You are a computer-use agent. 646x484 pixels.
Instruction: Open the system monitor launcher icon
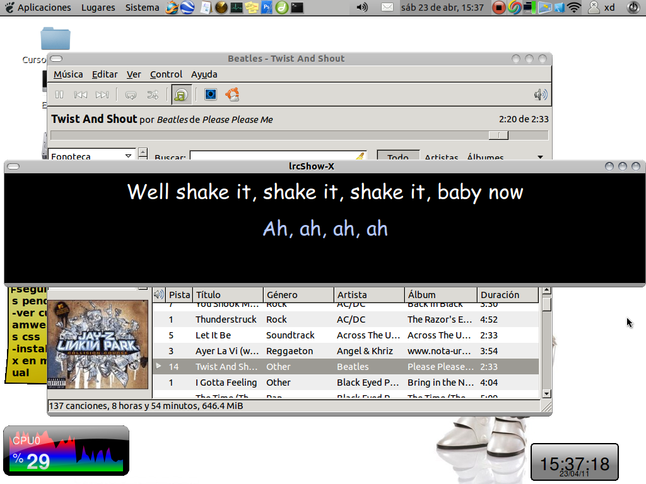[x=236, y=8]
